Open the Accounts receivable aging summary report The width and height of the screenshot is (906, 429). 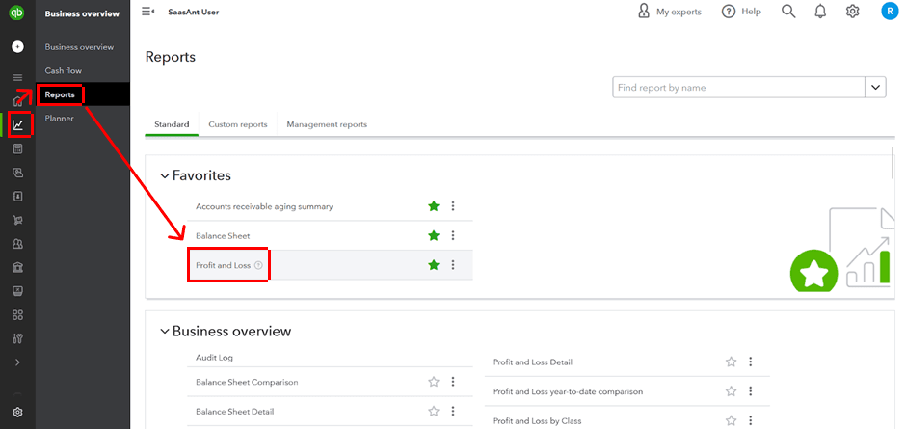[264, 206]
